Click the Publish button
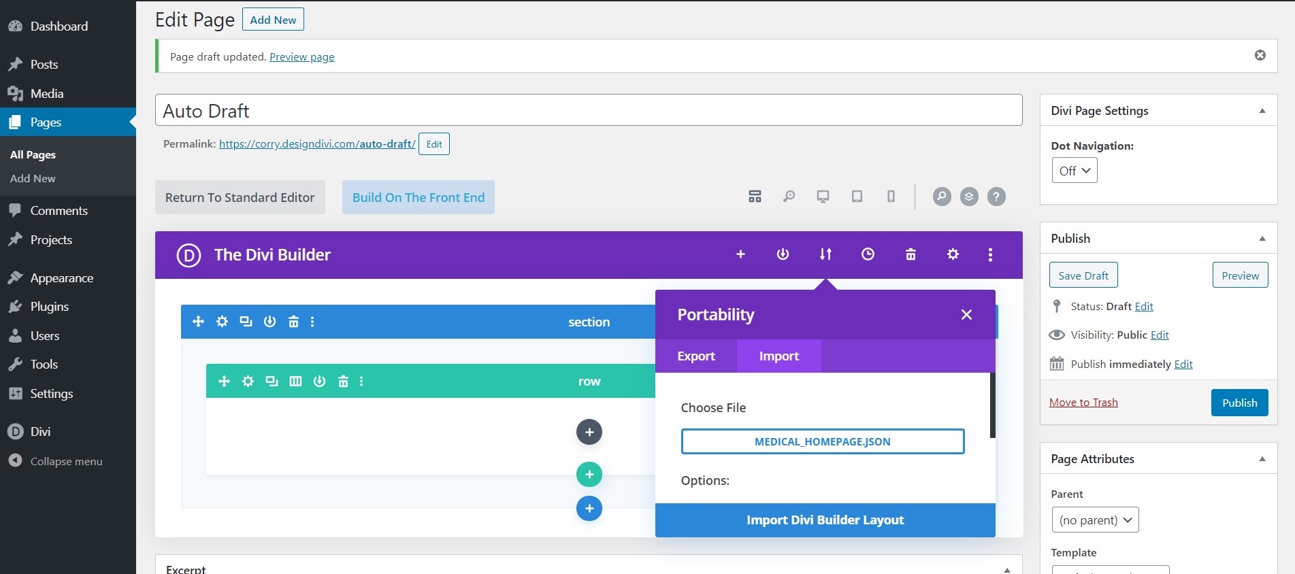The height and width of the screenshot is (574, 1295). pyautogui.click(x=1239, y=403)
